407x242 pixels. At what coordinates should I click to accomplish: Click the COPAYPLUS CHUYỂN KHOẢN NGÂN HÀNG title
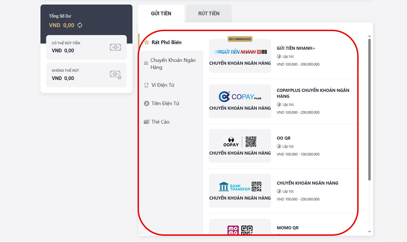(x=313, y=93)
